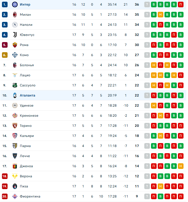The height and width of the screenshot is (202, 188).
Task: Click the Milan club crest icon
Action: point(15,15)
